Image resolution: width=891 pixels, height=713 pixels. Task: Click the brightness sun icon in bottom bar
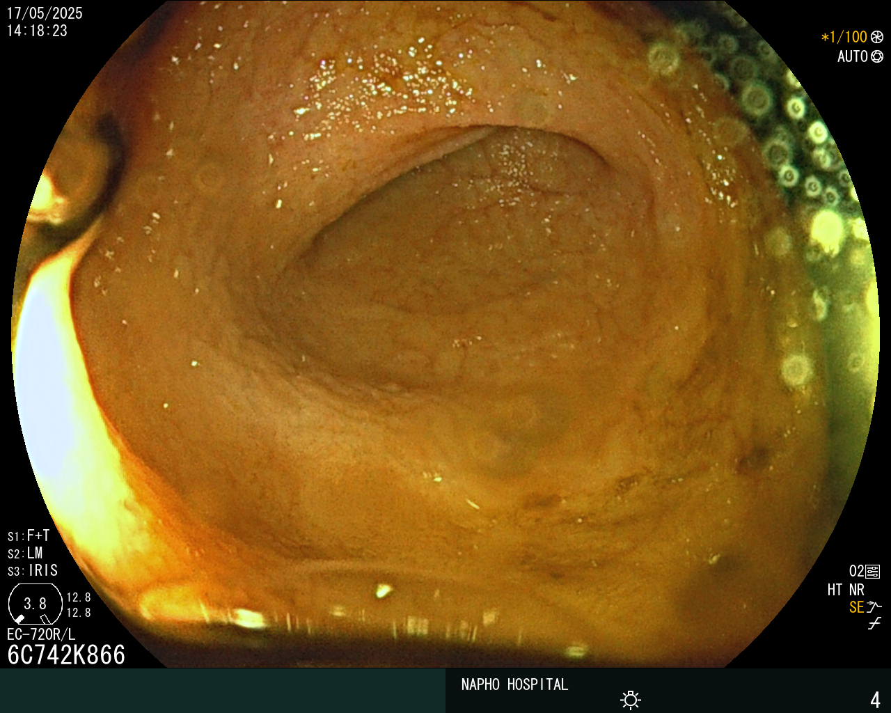click(x=631, y=700)
